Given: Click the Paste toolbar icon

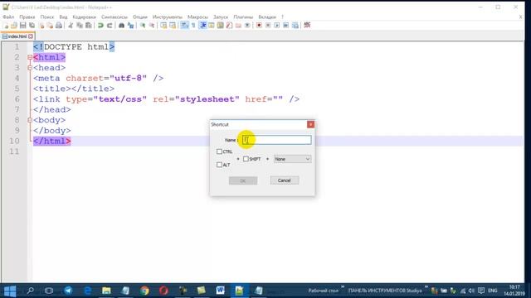Looking at the screenshot, I should (89, 26).
